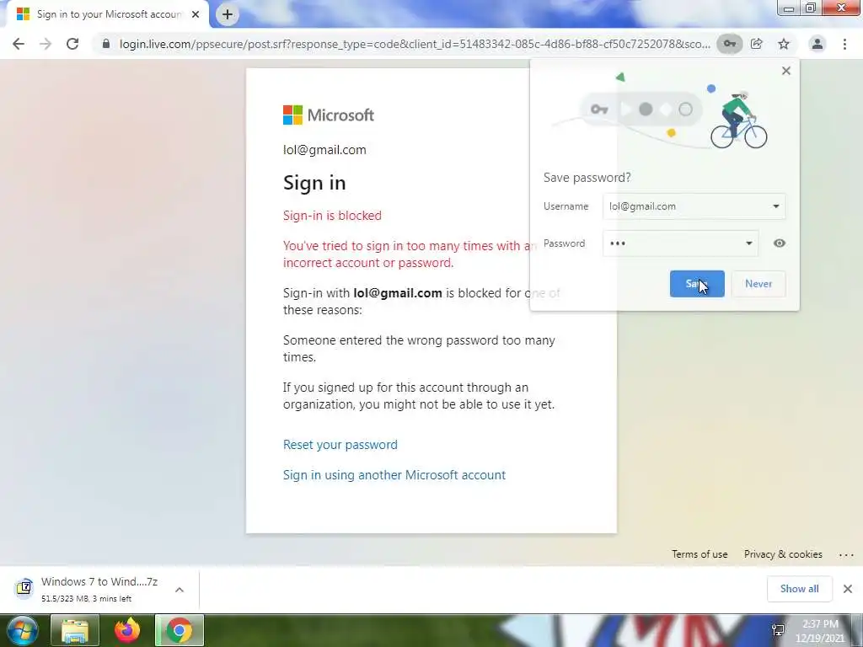Close the downloads bar
The height and width of the screenshot is (647, 863).
pos(848,589)
